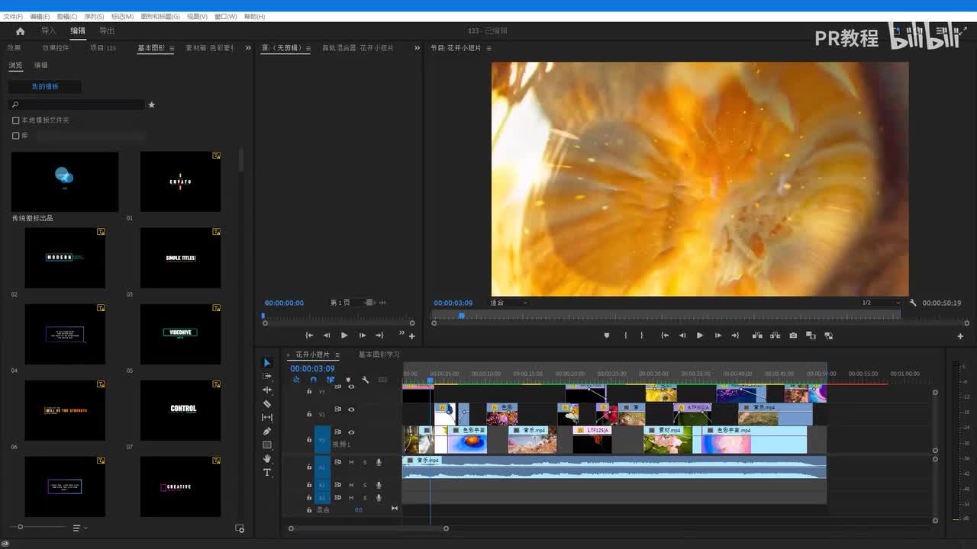Select the Hand tool
The width and height of the screenshot is (977, 549).
(267, 459)
